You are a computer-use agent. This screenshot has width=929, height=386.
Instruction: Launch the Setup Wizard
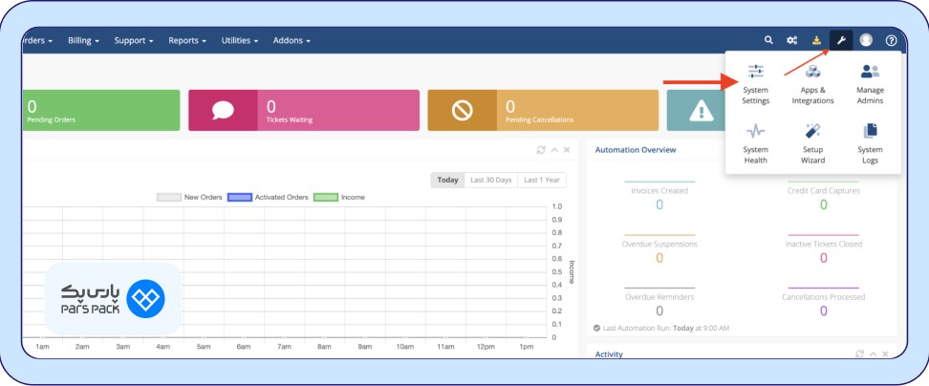pyautogui.click(x=812, y=144)
